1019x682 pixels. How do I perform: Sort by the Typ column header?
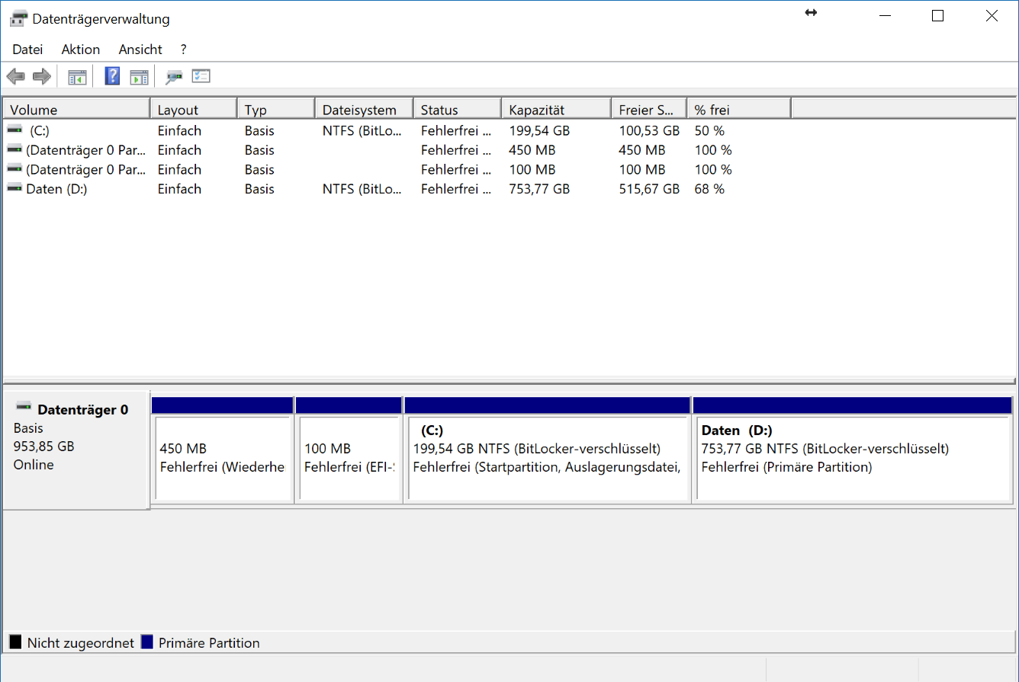(x=276, y=110)
